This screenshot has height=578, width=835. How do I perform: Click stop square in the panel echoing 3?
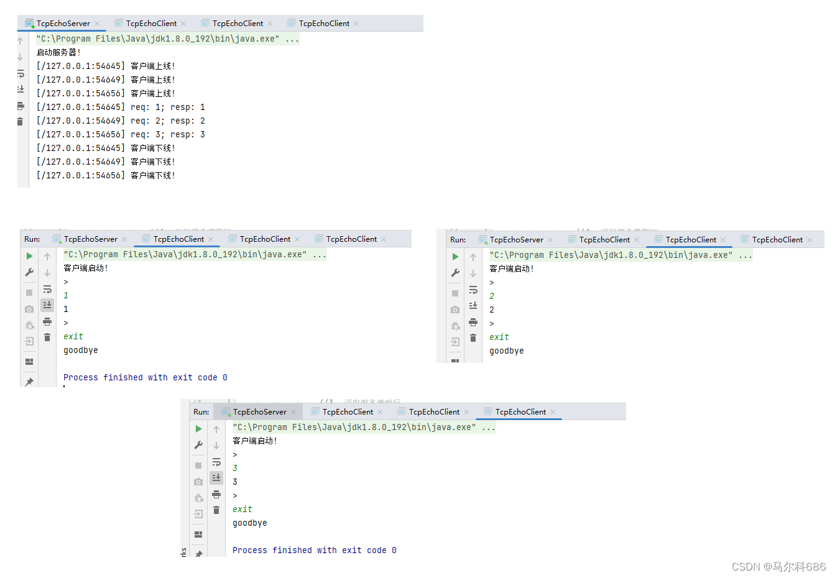tap(198, 466)
